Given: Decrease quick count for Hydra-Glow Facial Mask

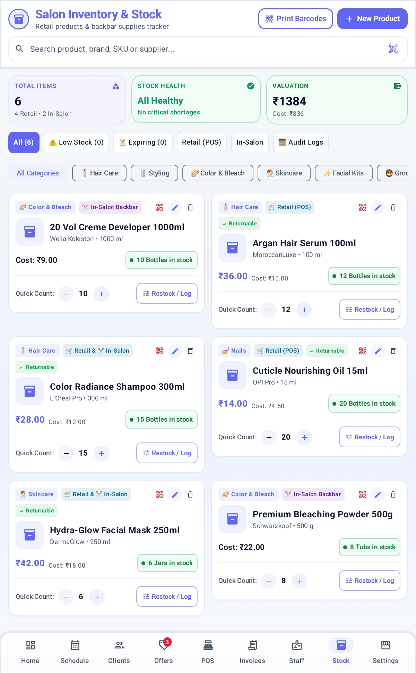Looking at the screenshot, I should (66, 597).
